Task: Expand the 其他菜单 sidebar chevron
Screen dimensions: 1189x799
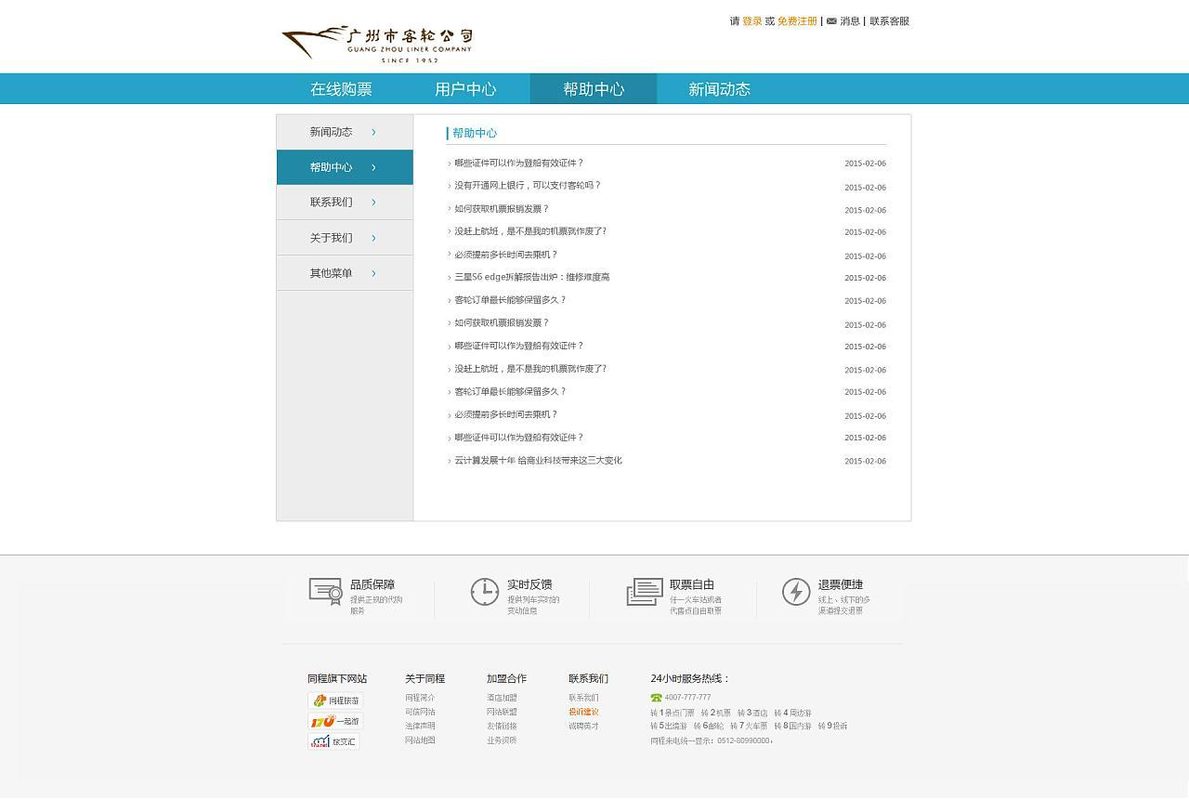Action: coord(373,273)
